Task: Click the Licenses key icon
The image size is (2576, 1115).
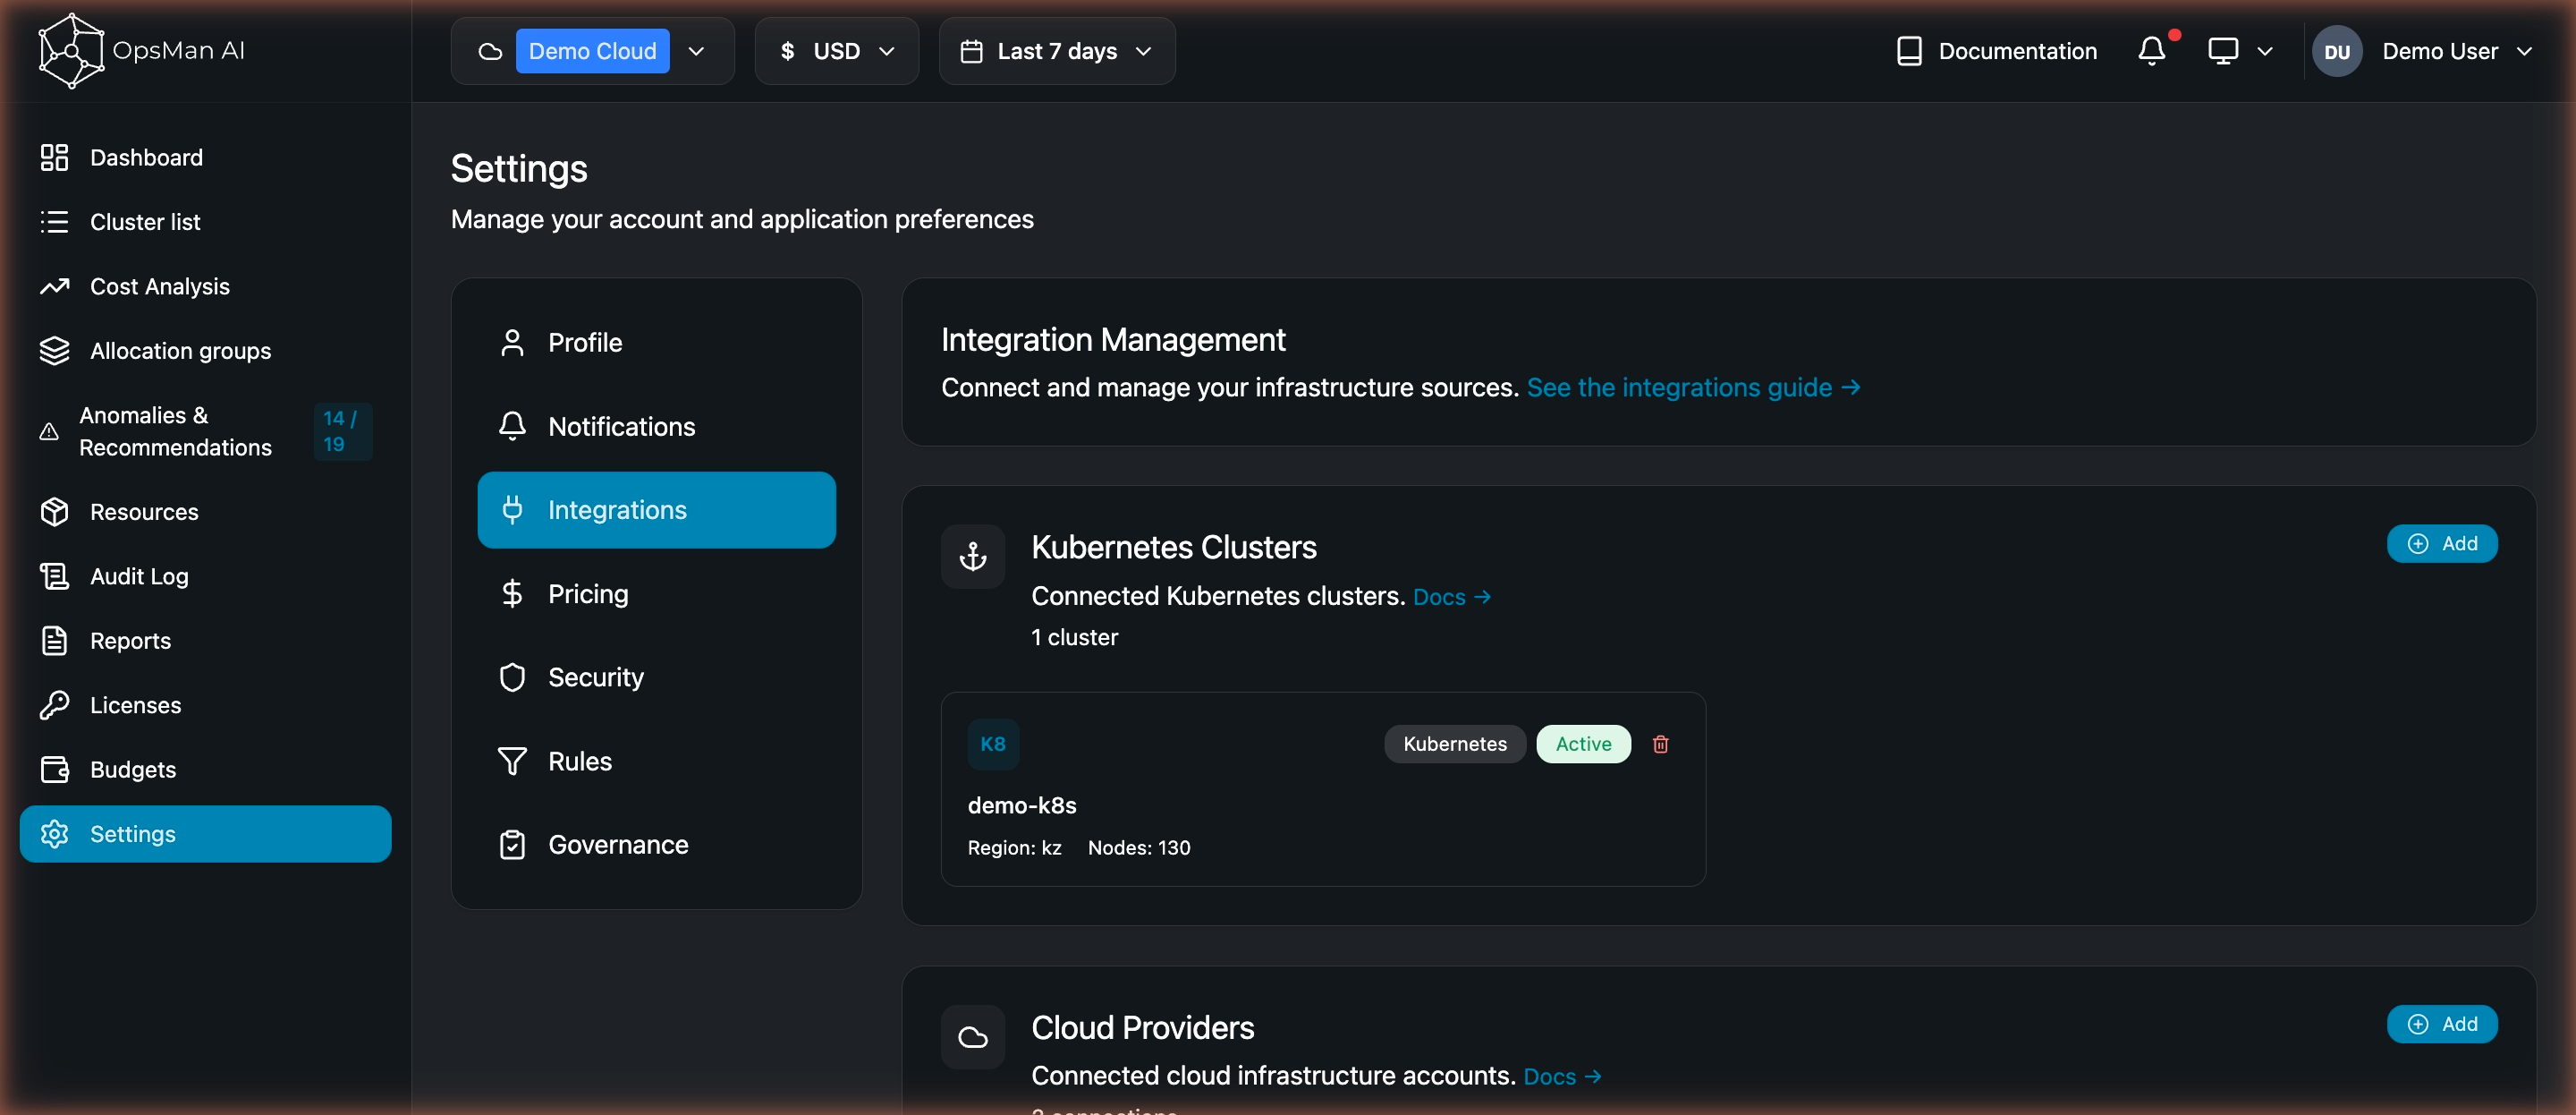Action: (54, 706)
